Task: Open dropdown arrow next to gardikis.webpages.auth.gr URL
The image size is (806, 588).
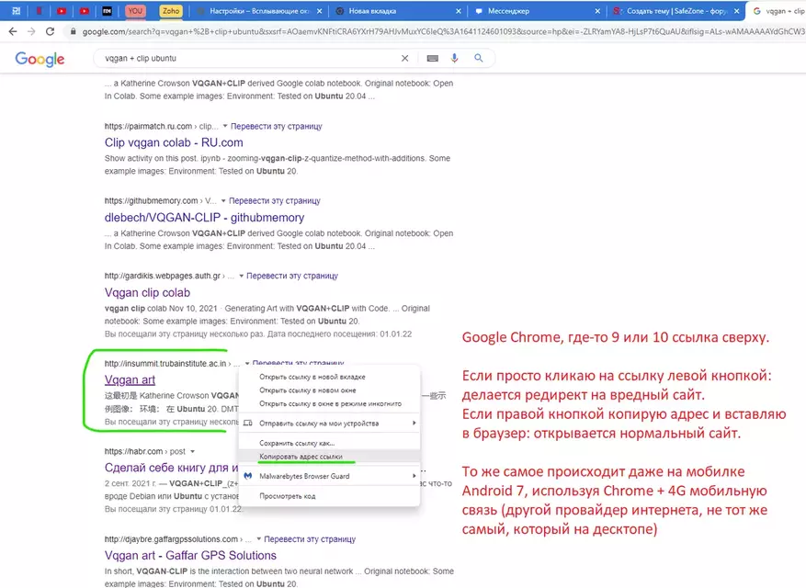Action: [x=241, y=276]
